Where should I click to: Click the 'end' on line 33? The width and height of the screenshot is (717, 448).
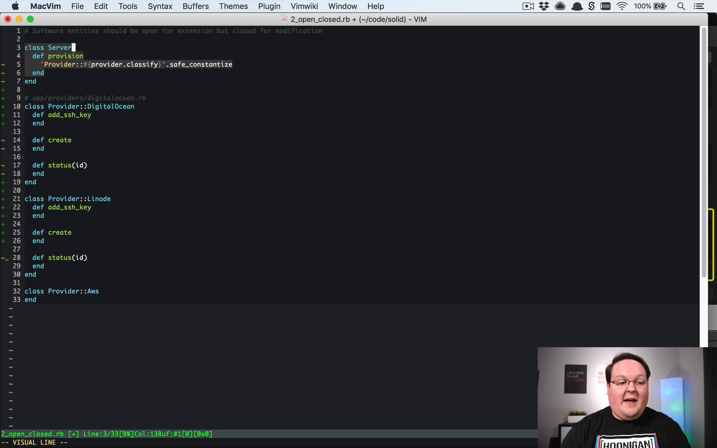coord(30,300)
